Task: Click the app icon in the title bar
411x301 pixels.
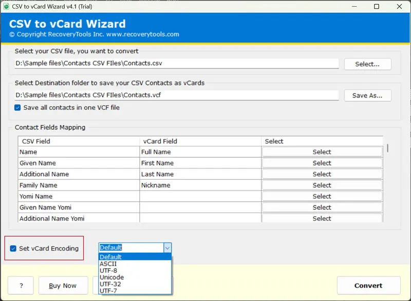Action: [x=7, y=6]
